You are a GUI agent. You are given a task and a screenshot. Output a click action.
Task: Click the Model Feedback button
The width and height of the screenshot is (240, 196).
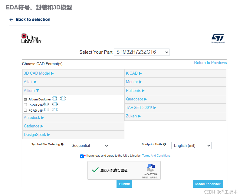click(x=208, y=184)
